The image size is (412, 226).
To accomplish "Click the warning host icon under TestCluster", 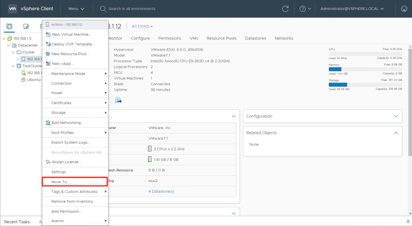I will click(24, 73).
